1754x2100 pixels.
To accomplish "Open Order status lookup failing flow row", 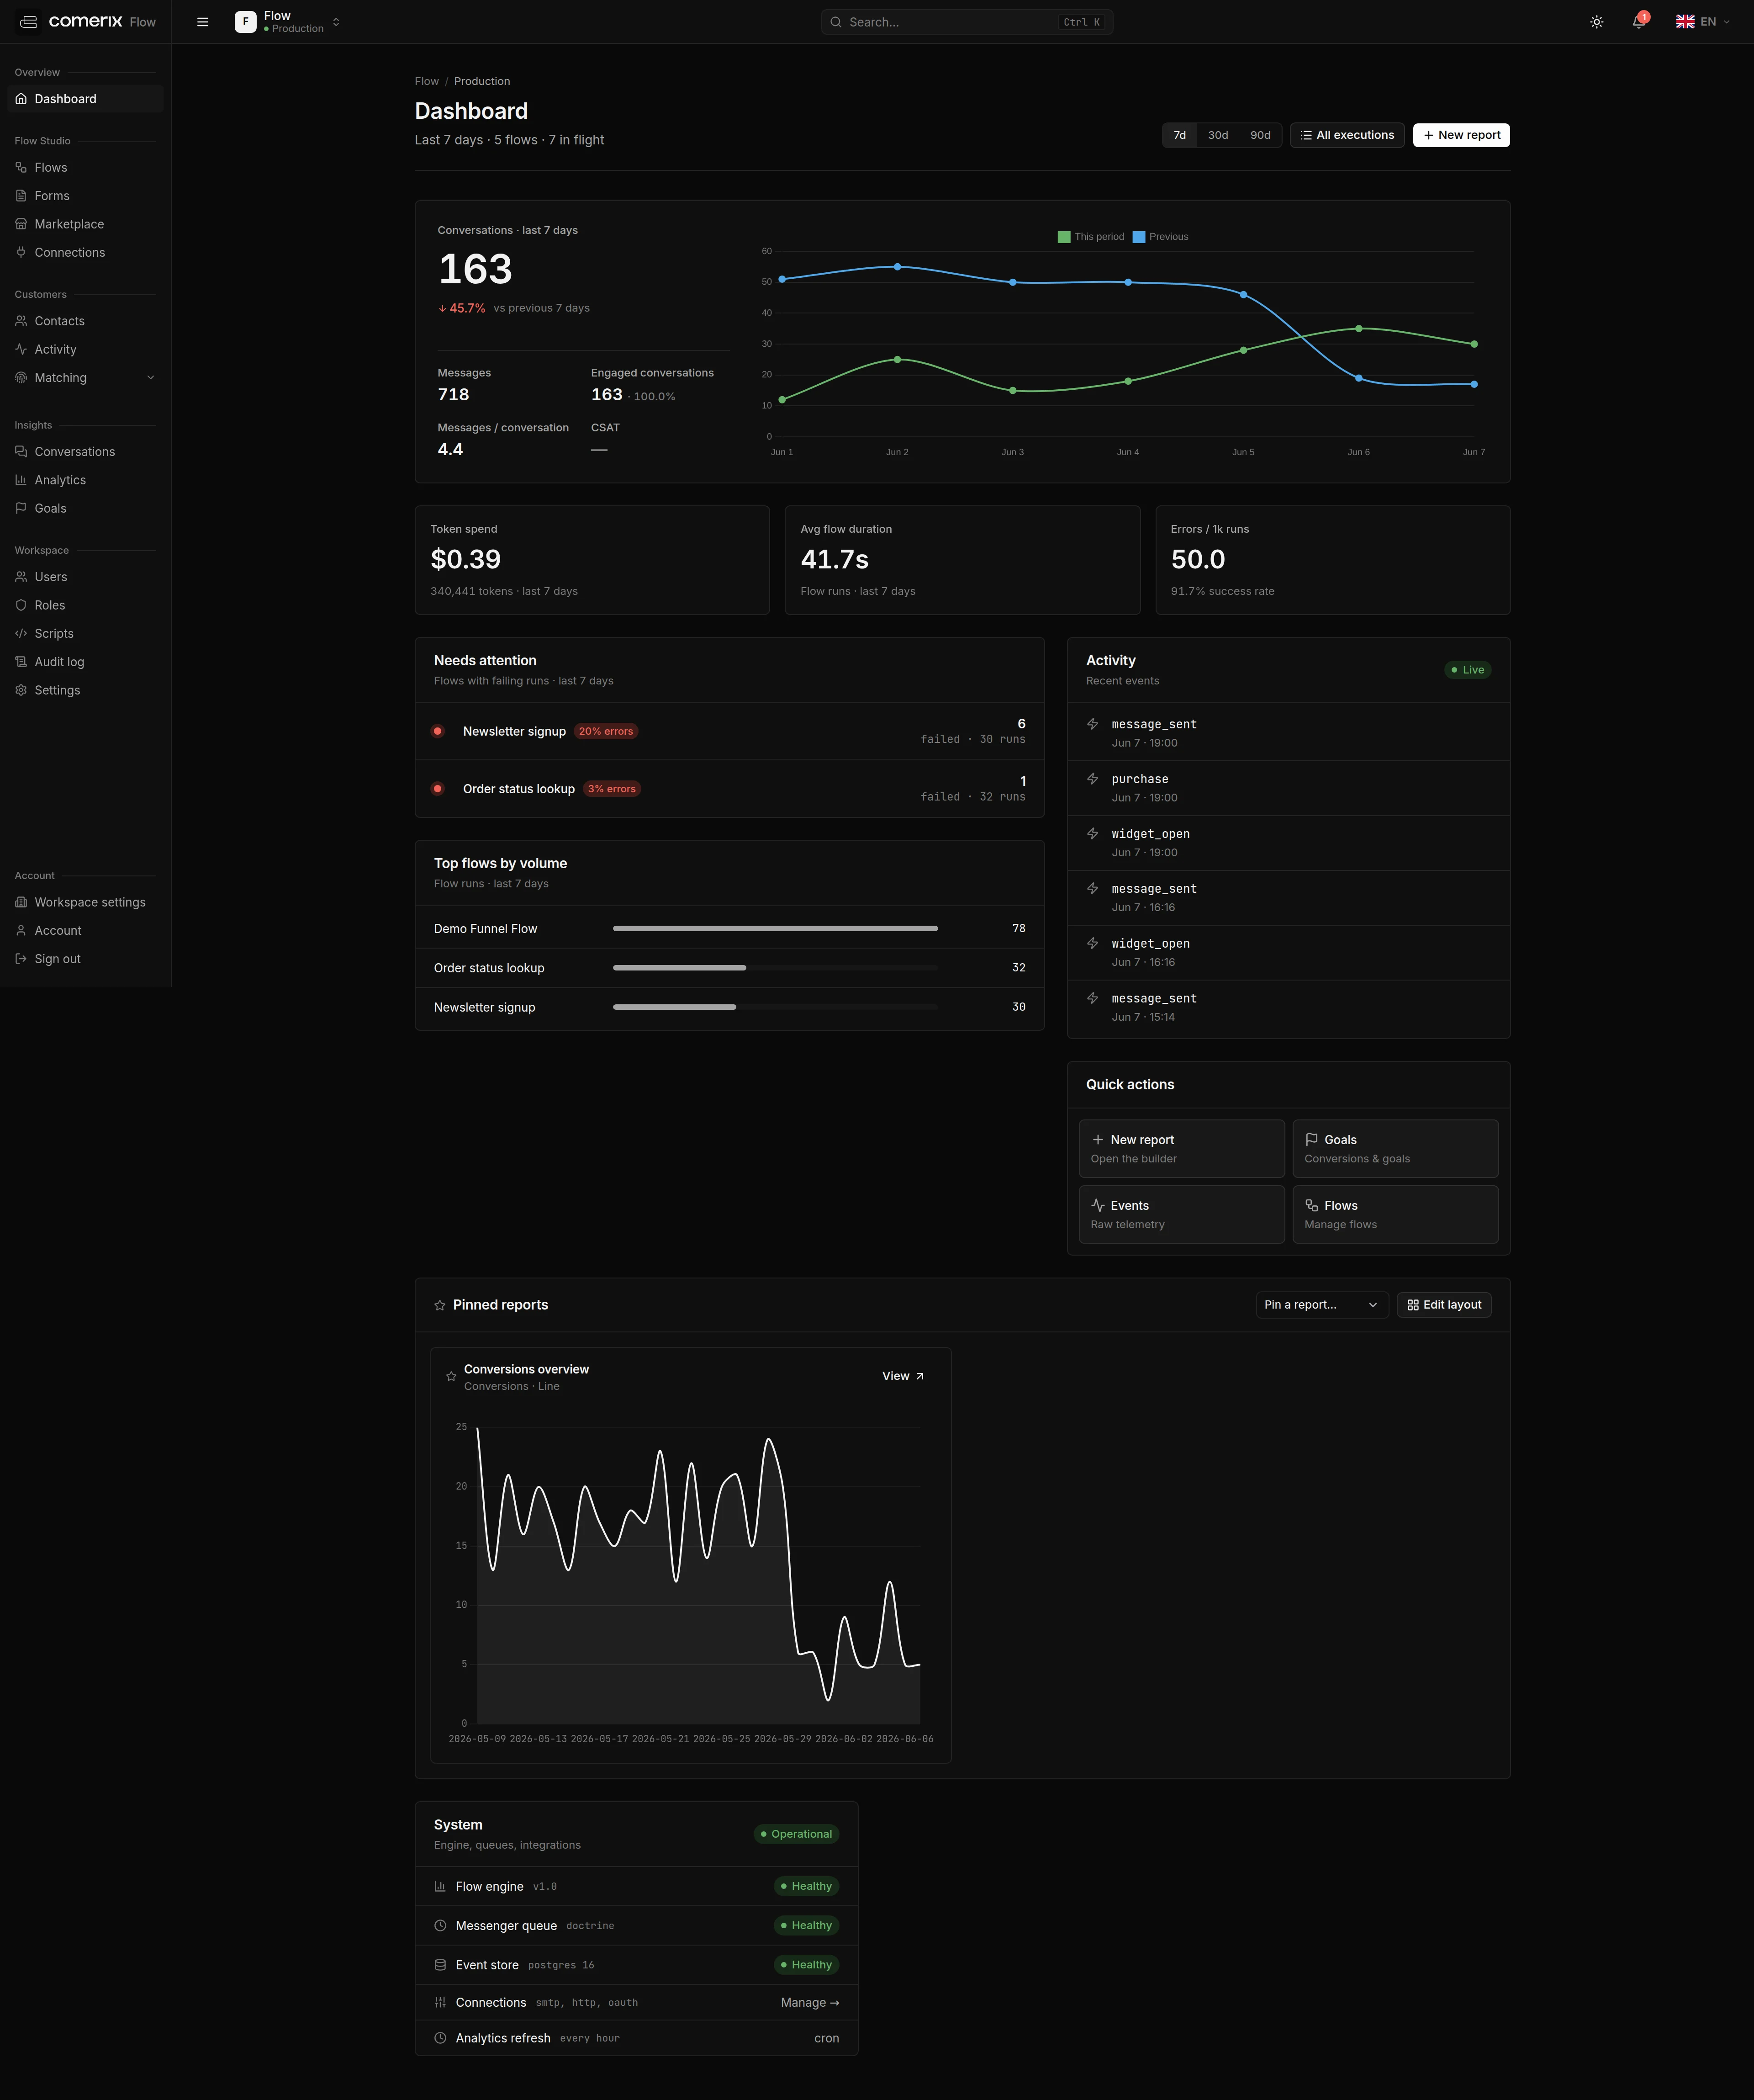I will [x=729, y=789].
